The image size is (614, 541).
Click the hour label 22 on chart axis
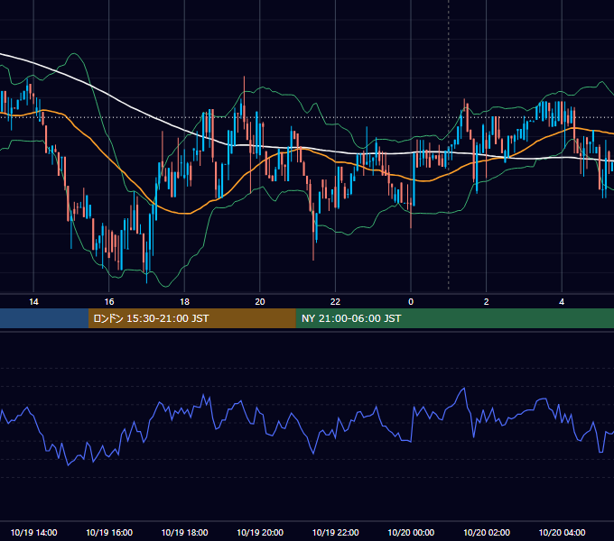click(335, 302)
